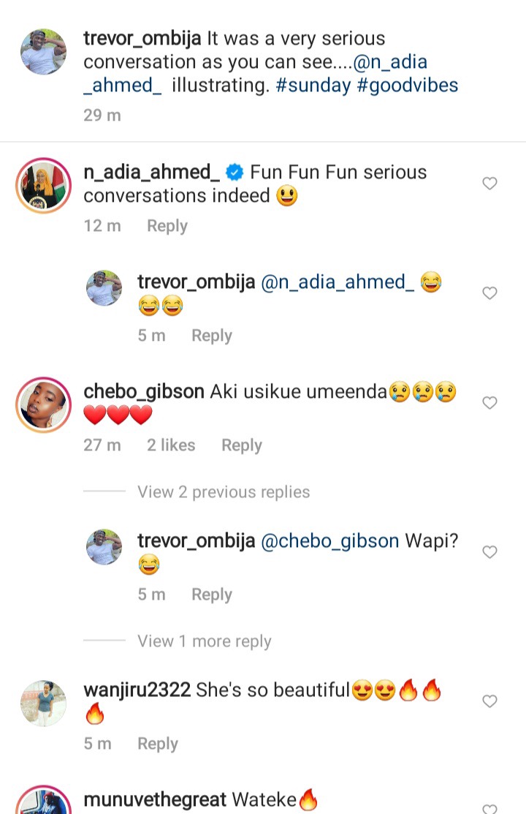
Task: Open the verified badge next to n_adia_ahmed_
Action: click(235, 173)
